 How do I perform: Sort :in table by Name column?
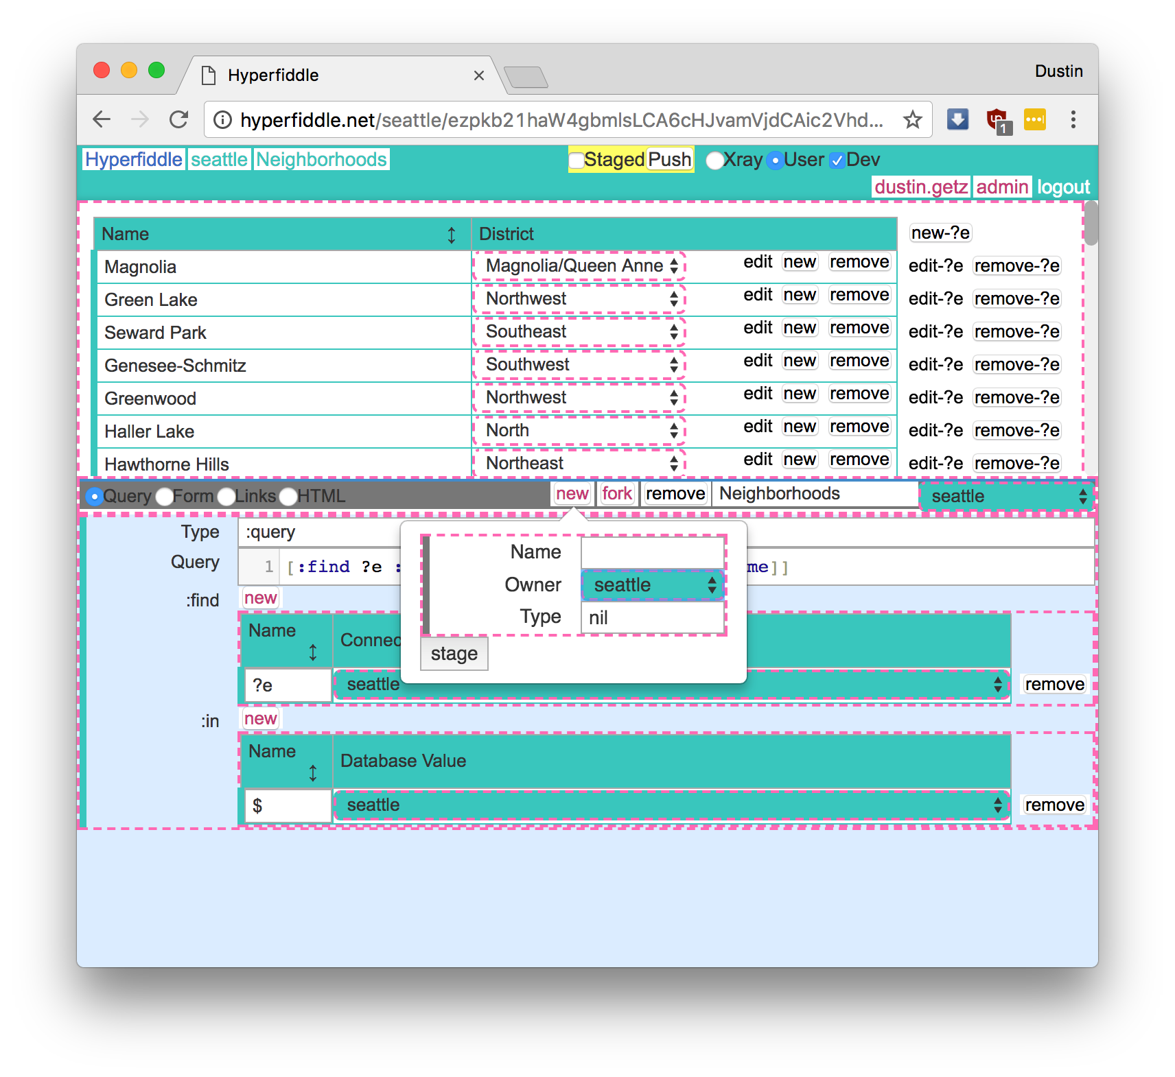(313, 773)
